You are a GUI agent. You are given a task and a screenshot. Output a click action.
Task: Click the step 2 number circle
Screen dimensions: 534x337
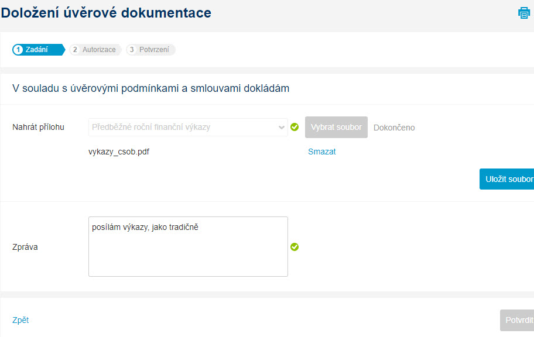point(75,50)
